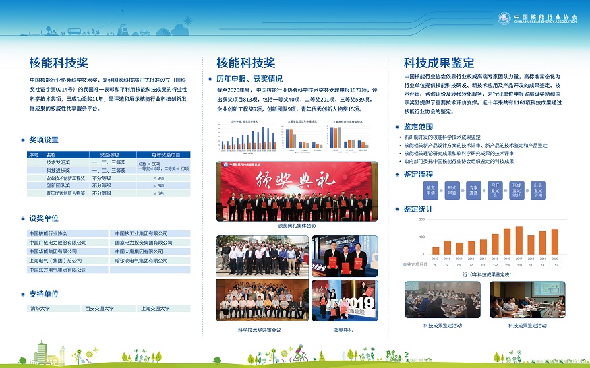Select the 鉴定申请 flow step box

pyautogui.click(x=431, y=189)
